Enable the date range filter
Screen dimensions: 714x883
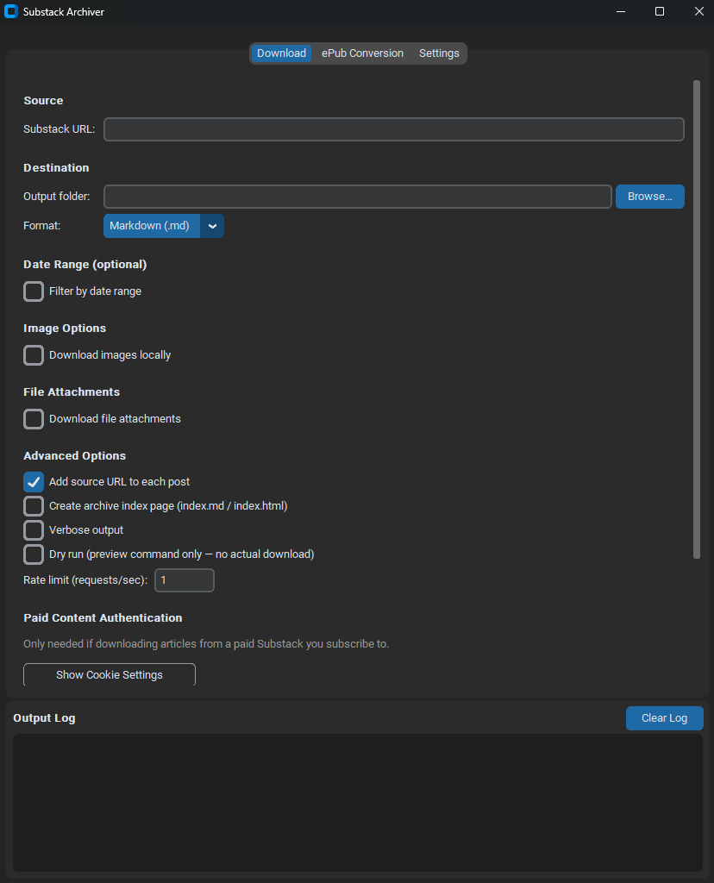pos(33,291)
